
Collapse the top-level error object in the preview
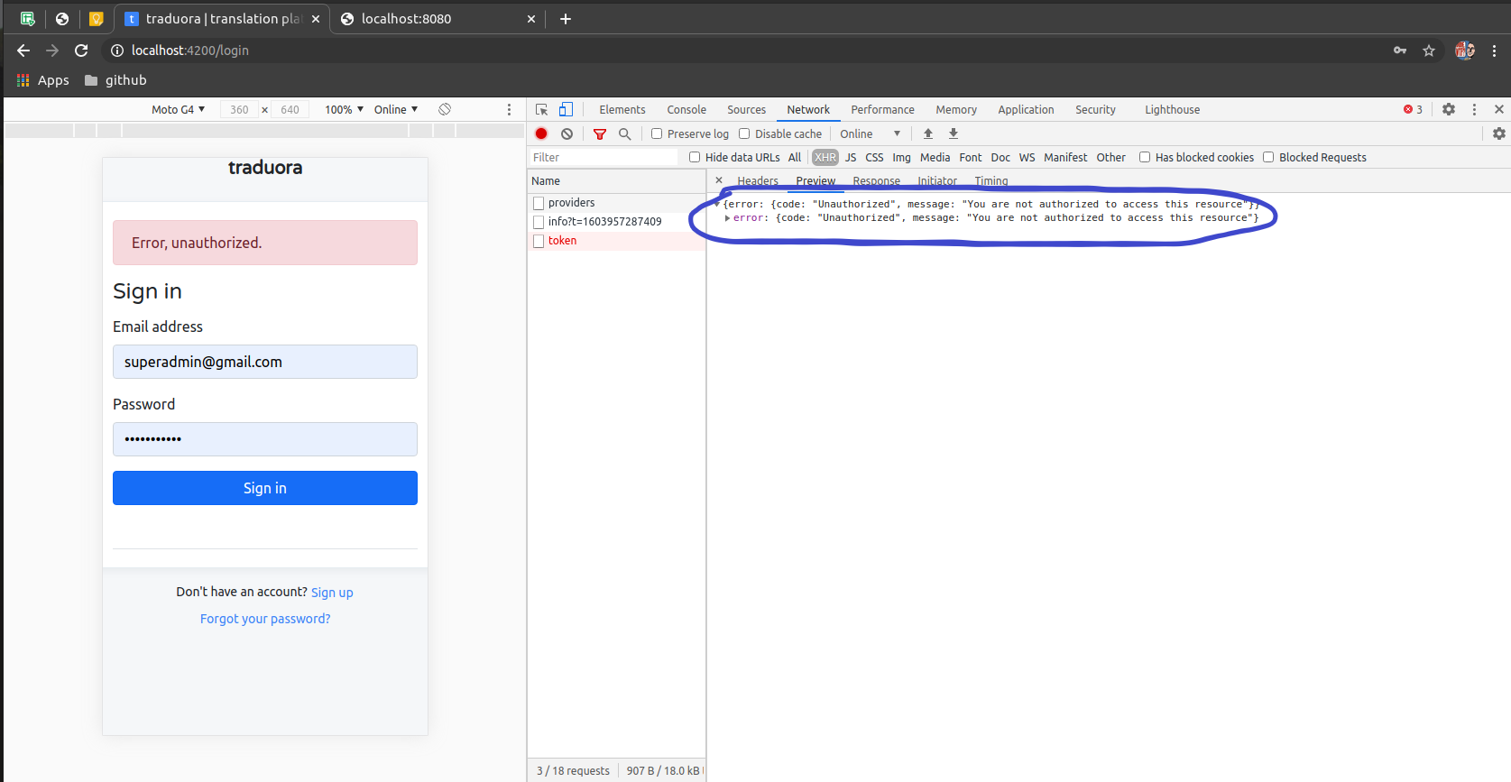click(717, 205)
